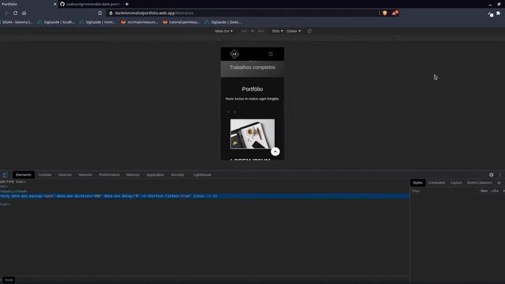Image resolution: width=505 pixels, height=284 pixels.
Task: Show more Styles pane tabs chevron
Action: (499, 183)
